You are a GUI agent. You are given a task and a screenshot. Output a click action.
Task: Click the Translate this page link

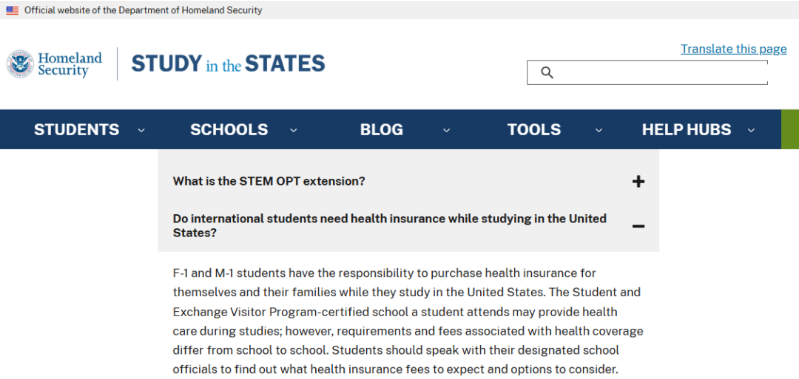point(733,49)
